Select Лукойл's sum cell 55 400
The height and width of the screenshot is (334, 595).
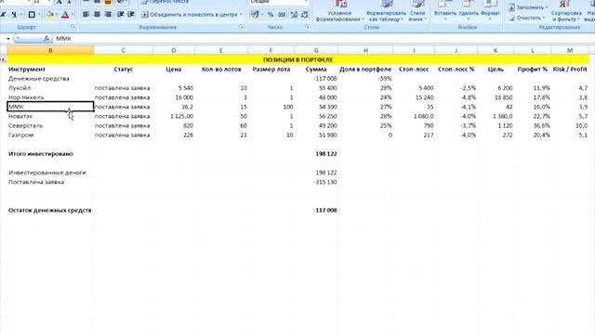316,88
